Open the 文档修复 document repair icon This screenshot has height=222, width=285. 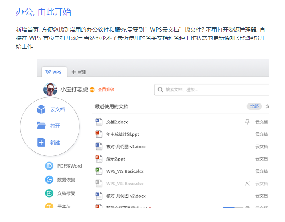click(x=49, y=193)
